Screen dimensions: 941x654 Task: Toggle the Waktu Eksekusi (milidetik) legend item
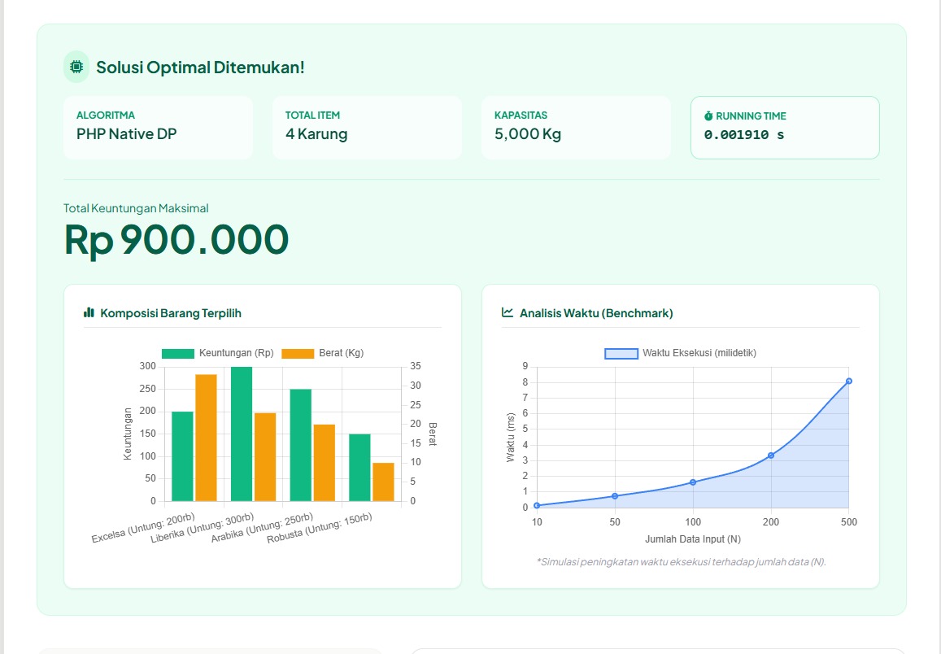(x=681, y=353)
